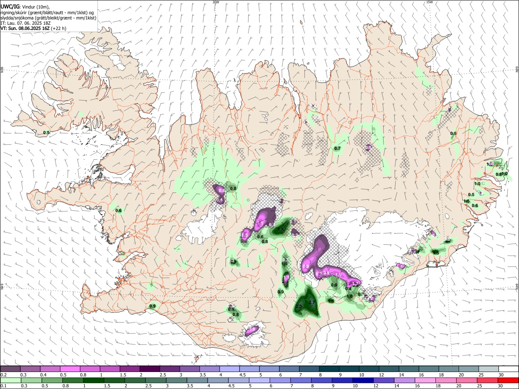Image resolution: width=519 pixels, height=389 pixels.
Task: Click the '0.7' value in northern Iceland
Action: (x=337, y=149)
